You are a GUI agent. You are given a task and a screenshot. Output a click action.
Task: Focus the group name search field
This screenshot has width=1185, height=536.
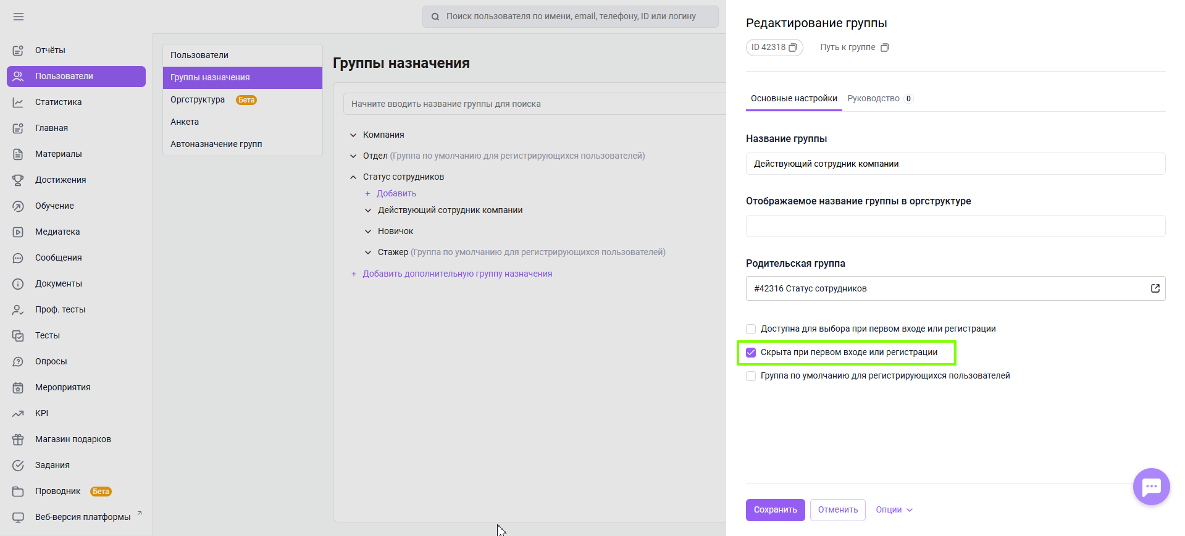point(535,104)
